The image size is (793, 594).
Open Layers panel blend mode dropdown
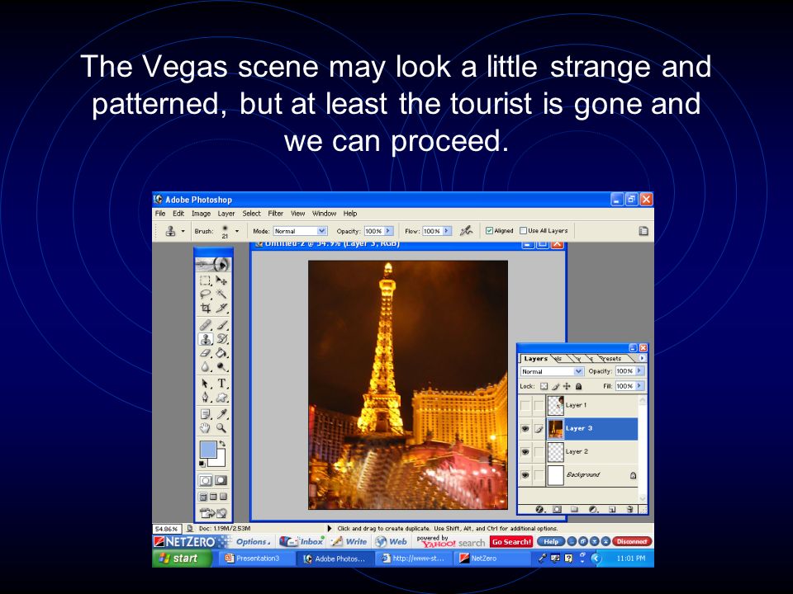(553, 371)
